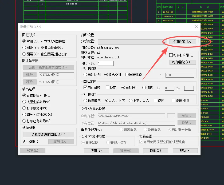The image size is (224, 185).
Task: Select 左右,上下 print order
Action: (x=106, y=101)
